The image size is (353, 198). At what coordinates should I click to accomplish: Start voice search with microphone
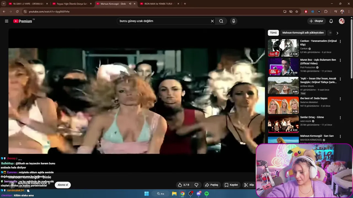[x=234, y=21]
